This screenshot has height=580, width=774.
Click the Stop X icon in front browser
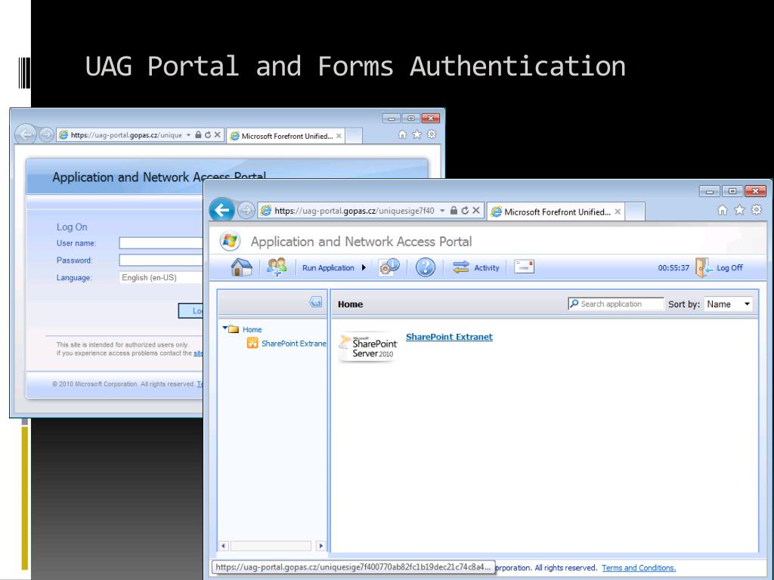coord(476,211)
